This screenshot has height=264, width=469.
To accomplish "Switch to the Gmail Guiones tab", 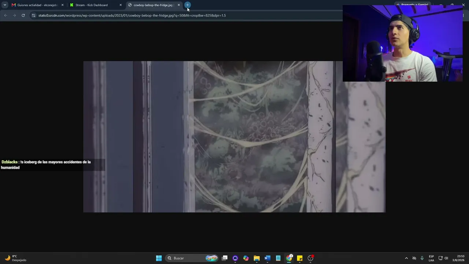I will pyautogui.click(x=38, y=5).
